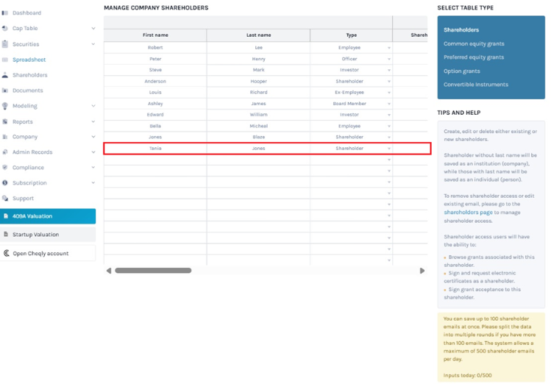Follow the shareholders page link
Image resolution: width=551 pixels, height=384 pixels.
click(x=468, y=212)
